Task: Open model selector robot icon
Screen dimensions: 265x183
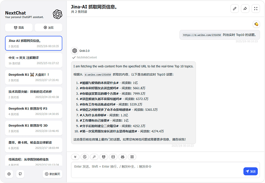Action: 123,157
